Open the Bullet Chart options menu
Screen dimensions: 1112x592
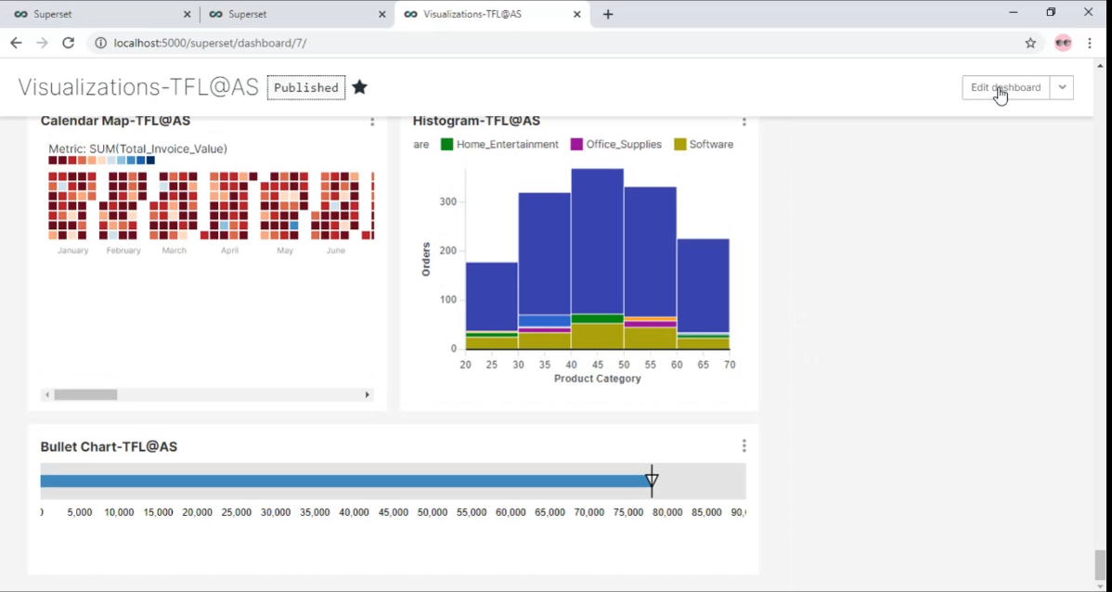coord(743,444)
